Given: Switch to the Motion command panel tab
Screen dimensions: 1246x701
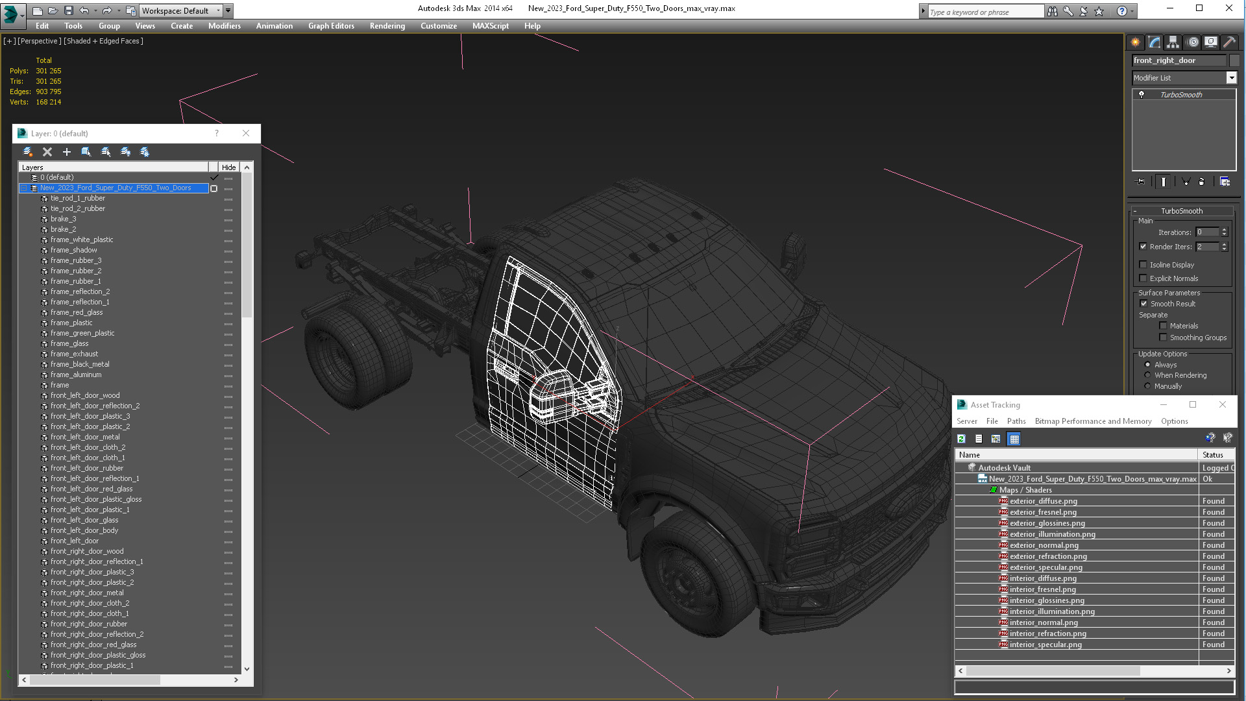Looking at the screenshot, I should [x=1192, y=42].
